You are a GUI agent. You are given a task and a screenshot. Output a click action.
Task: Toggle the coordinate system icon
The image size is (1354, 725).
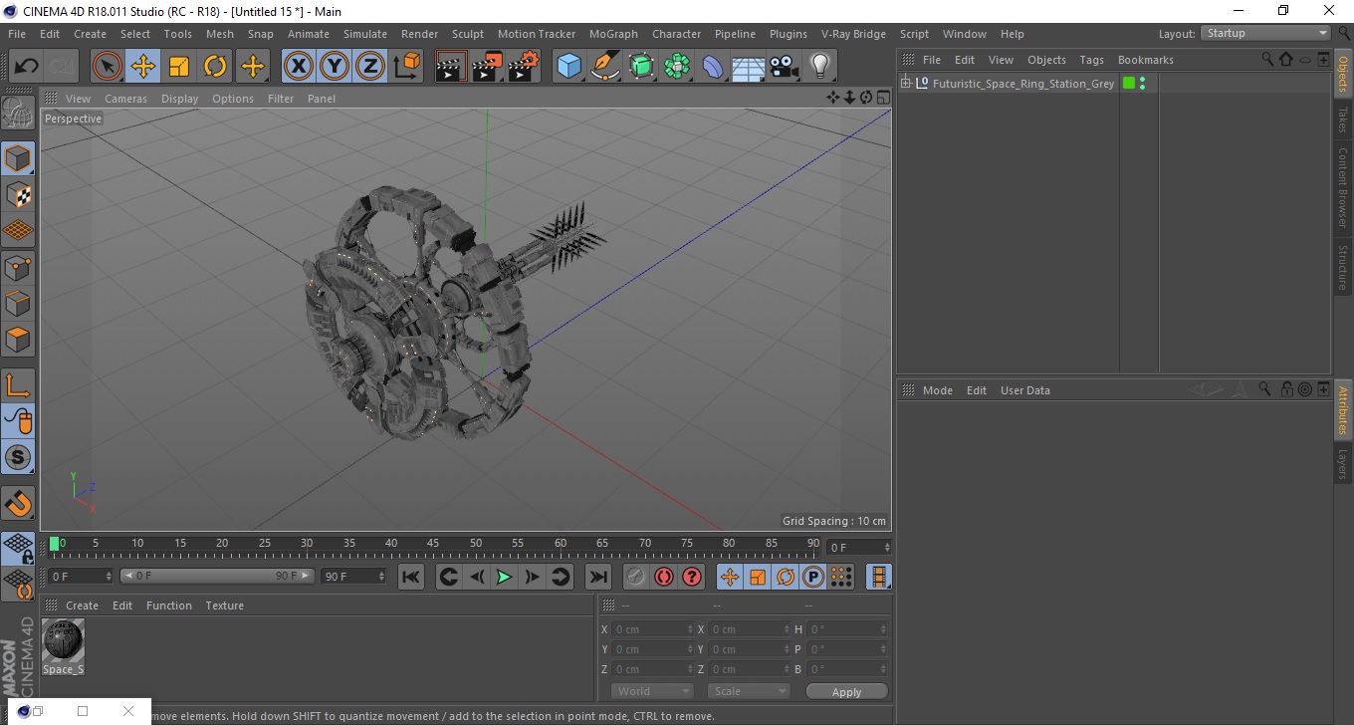pyautogui.click(x=406, y=67)
